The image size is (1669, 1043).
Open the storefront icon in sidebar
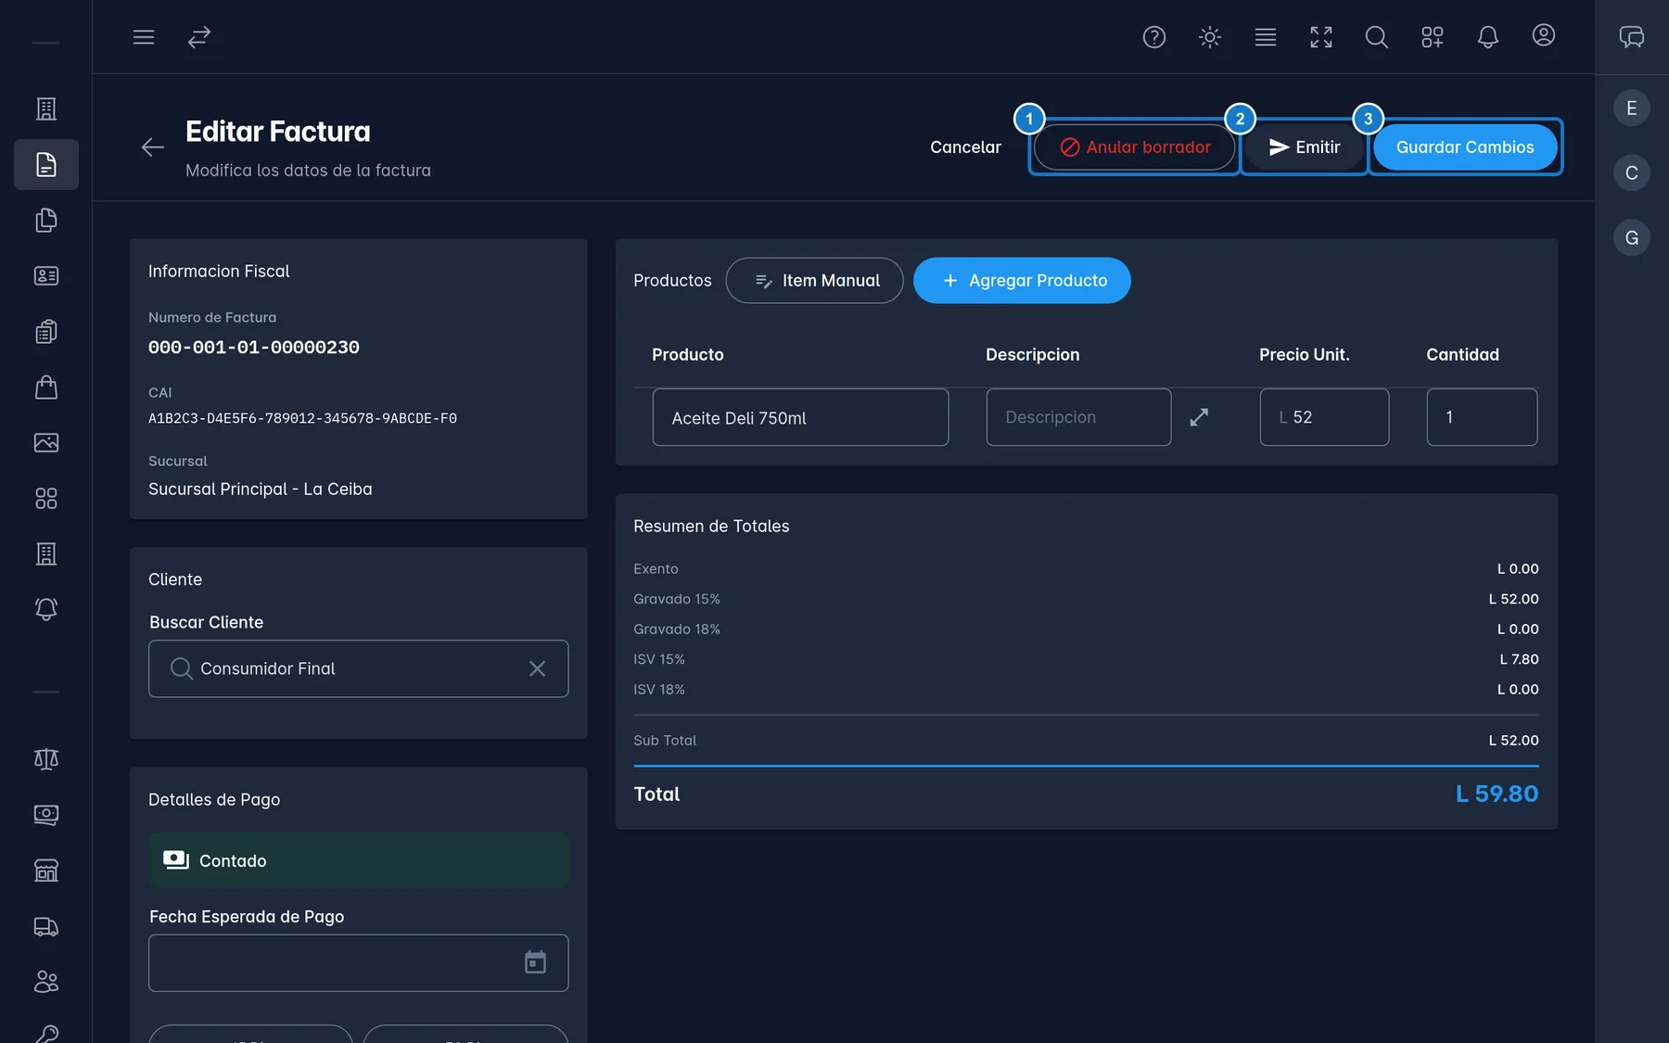(46, 871)
